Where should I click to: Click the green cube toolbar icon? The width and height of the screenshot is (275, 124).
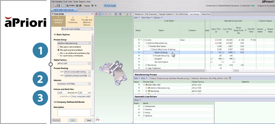click(x=92, y=6)
